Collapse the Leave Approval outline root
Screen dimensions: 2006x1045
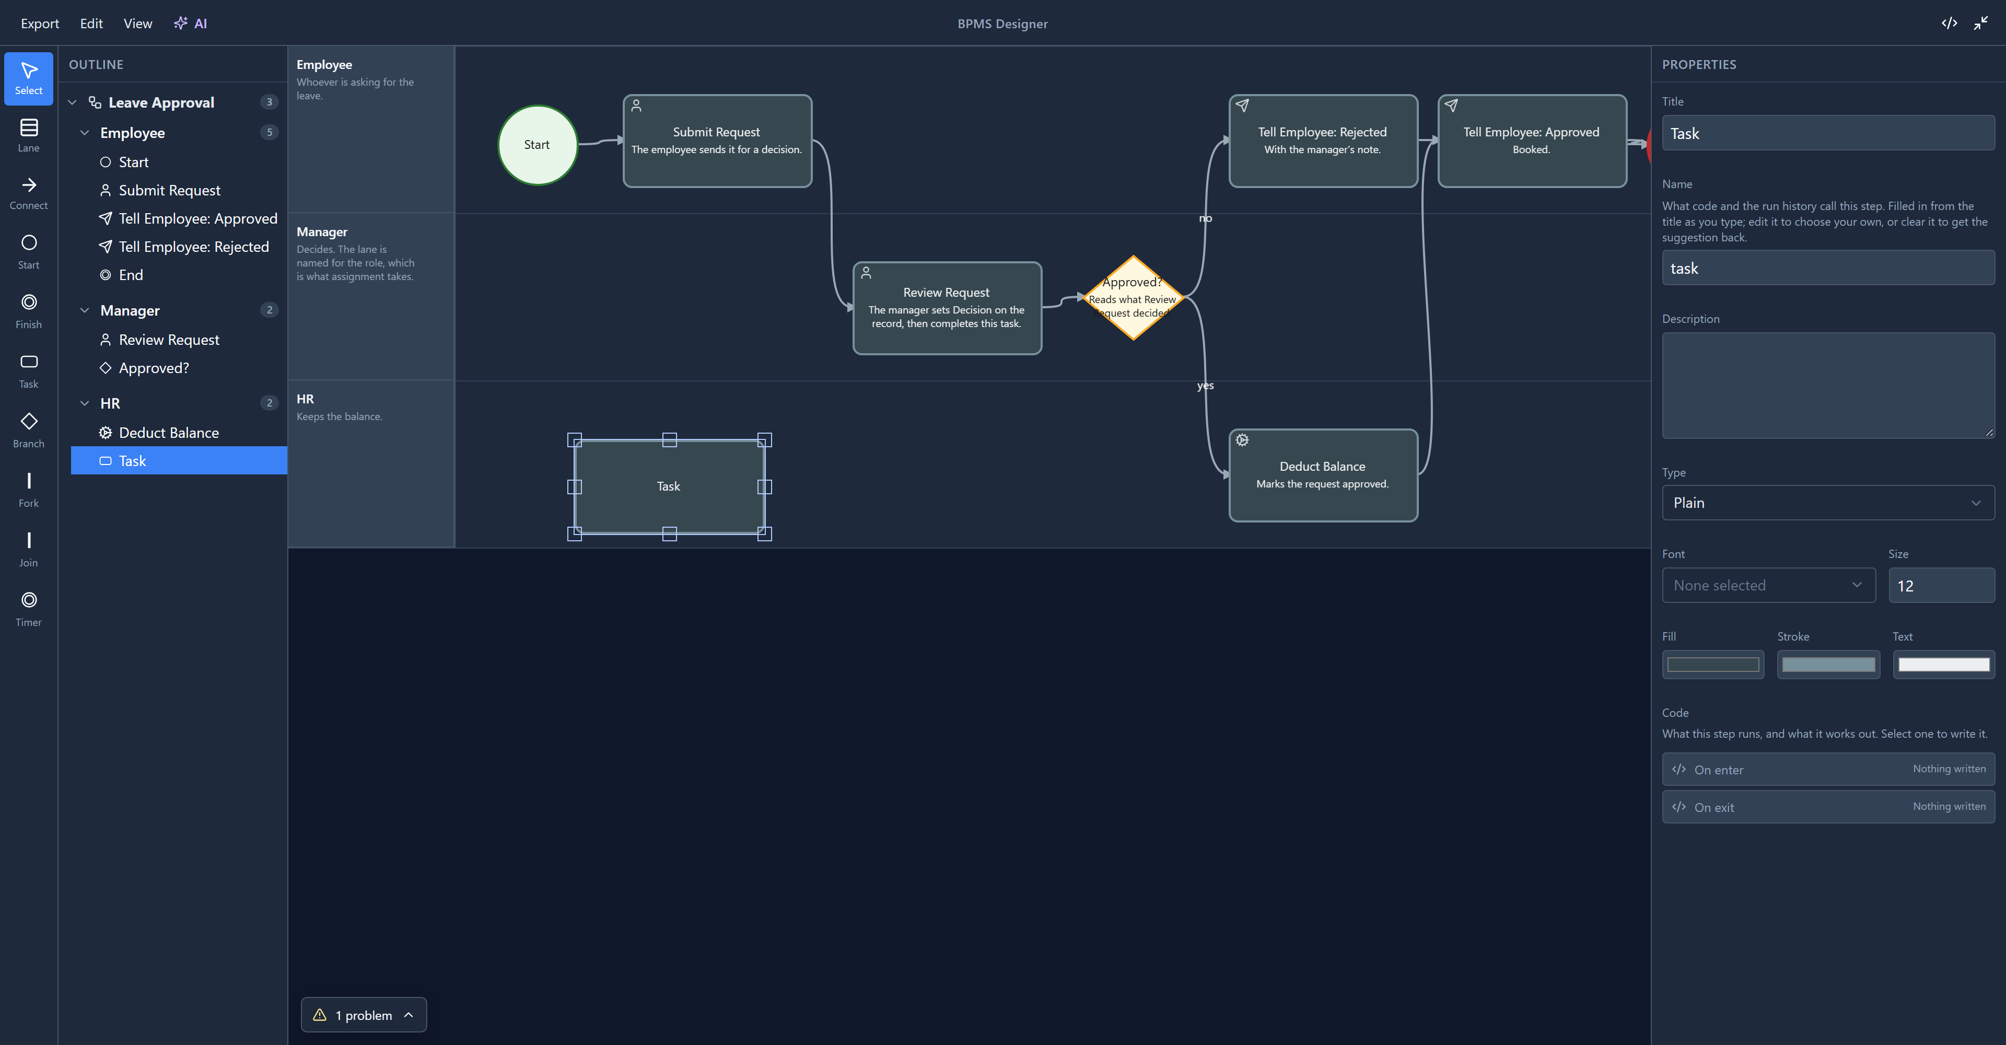73,102
